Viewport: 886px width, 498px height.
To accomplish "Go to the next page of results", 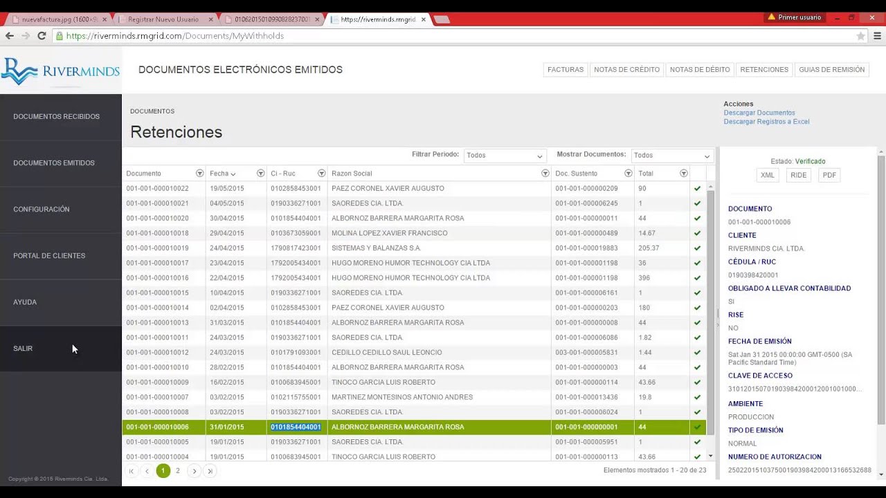I will click(194, 471).
